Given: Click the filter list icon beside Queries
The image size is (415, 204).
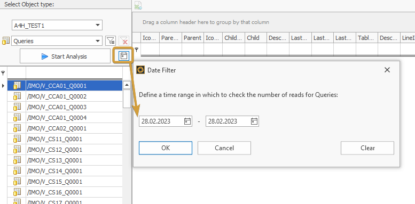Looking at the screenshot, I should pos(111,41).
